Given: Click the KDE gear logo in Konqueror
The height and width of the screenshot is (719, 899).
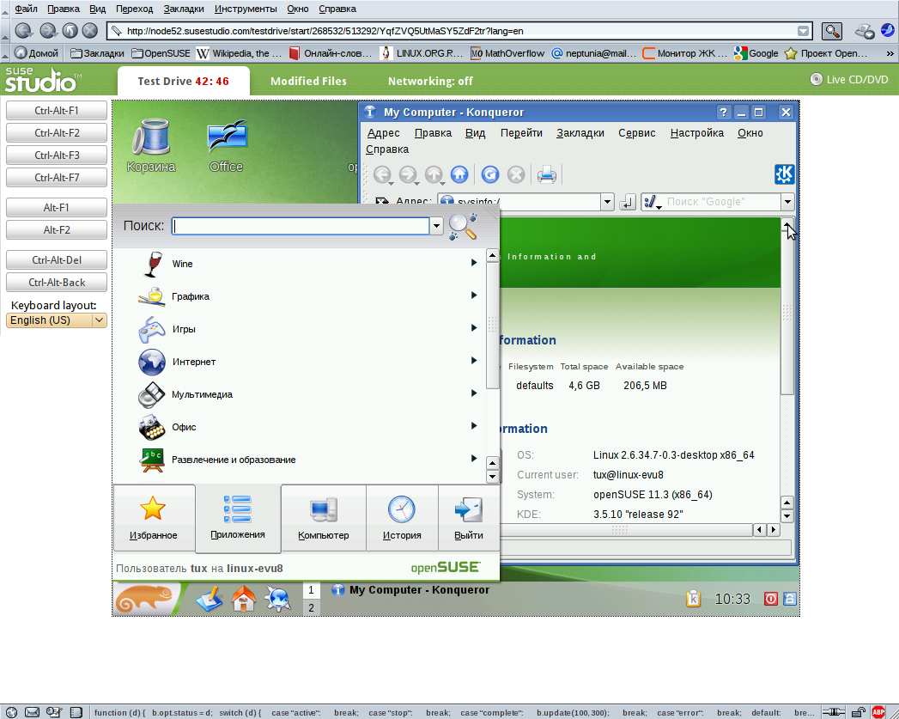Looking at the screenshot, I should coord(784,174).
